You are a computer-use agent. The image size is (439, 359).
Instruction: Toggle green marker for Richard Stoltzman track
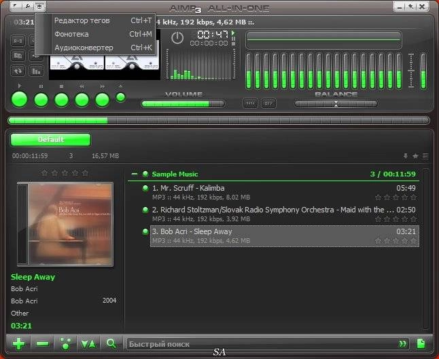tap(145, 210)
